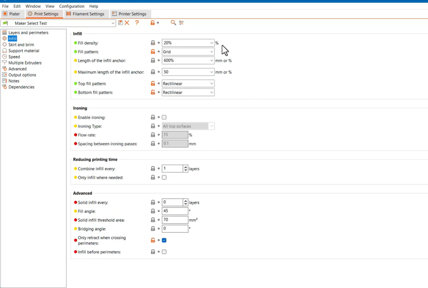Image resolution: width=428 pixels, height=288 pixels.
Task: Select Support material in the sidebar
Action: 24,51
